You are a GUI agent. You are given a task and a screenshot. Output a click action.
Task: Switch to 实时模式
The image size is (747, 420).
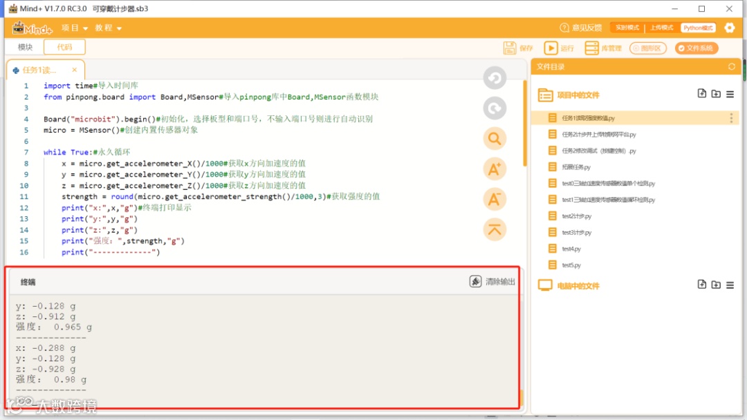(627, 28)
